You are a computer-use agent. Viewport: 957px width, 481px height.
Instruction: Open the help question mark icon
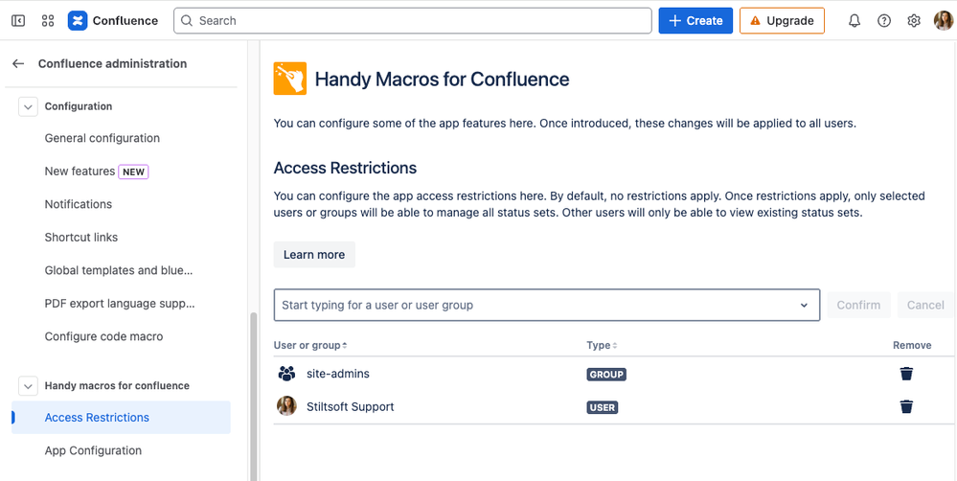(x=884, y=20)
